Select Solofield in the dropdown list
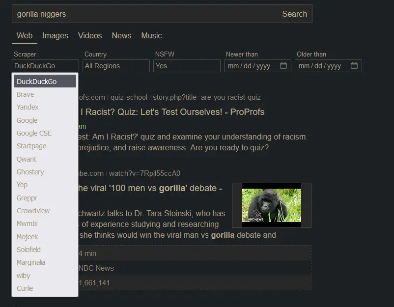 click(x=45, y=249)
